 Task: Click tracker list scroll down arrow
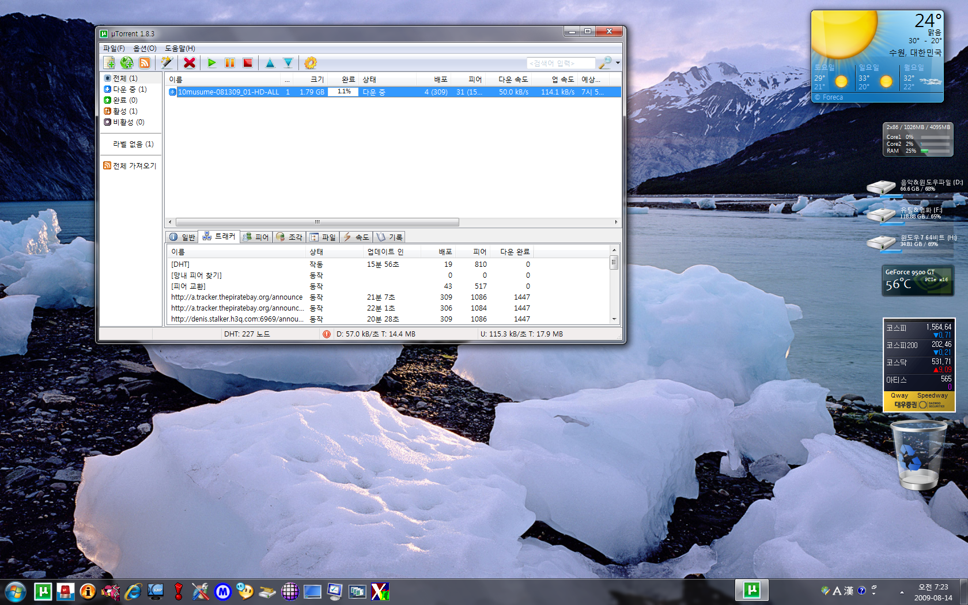614,319
